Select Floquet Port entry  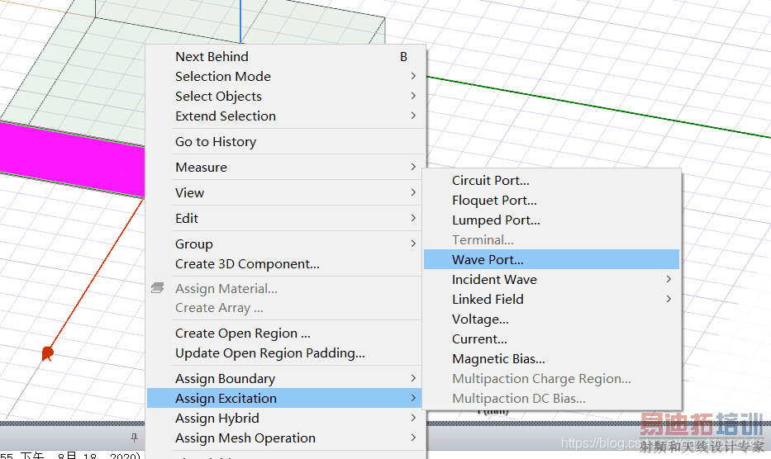pyautogui.click(x=494, y=200)
